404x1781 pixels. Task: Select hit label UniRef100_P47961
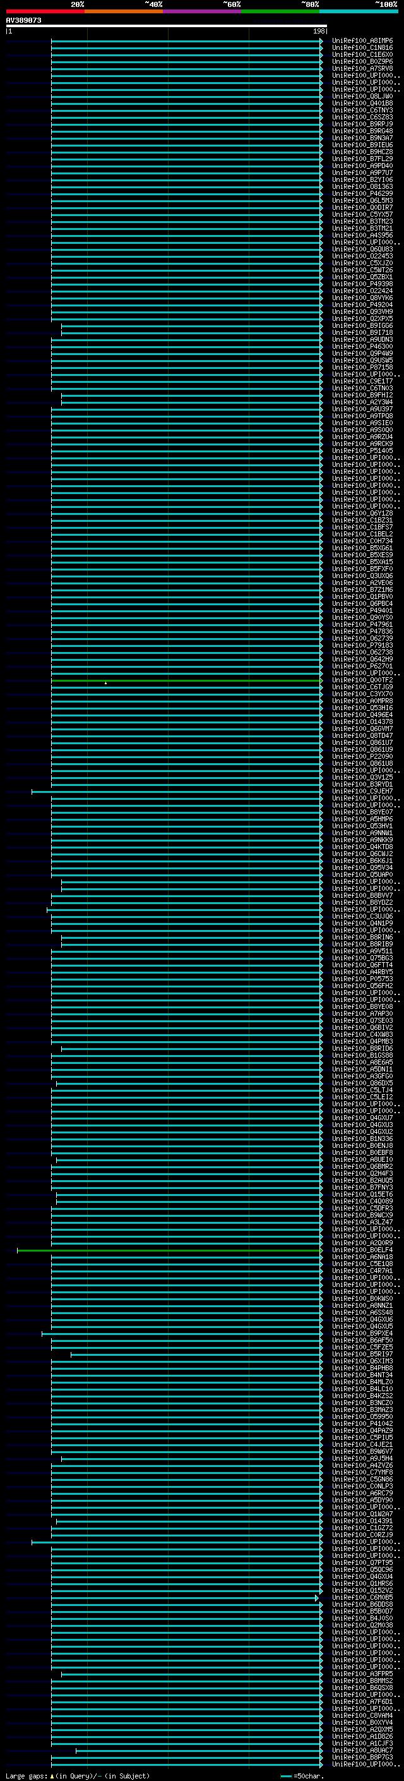pyautogui.click(x=362, y=624)
